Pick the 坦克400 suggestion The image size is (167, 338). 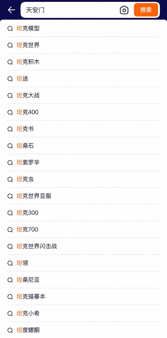click(x=83, y=112)
